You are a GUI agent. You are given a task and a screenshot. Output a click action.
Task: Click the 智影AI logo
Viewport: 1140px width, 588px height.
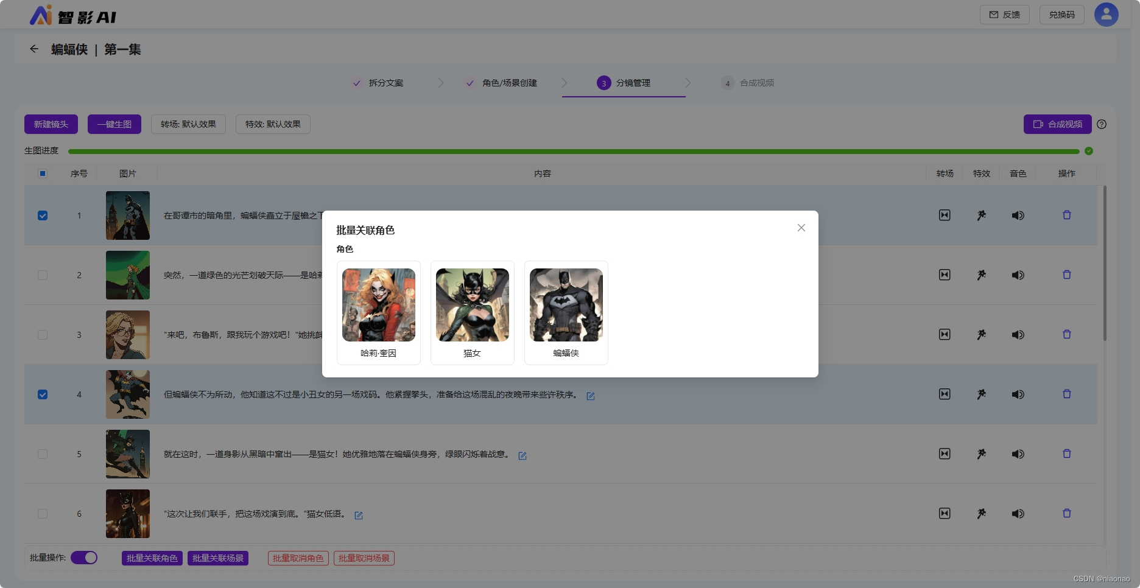pyautogui.click(x=73, y=15)
